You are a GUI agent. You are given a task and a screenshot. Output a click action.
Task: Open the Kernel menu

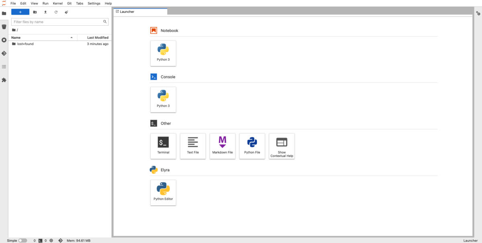click(58, 3)
